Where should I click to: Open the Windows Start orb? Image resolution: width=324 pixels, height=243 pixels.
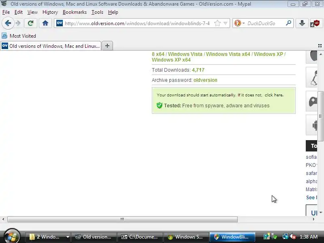(12, 237)
